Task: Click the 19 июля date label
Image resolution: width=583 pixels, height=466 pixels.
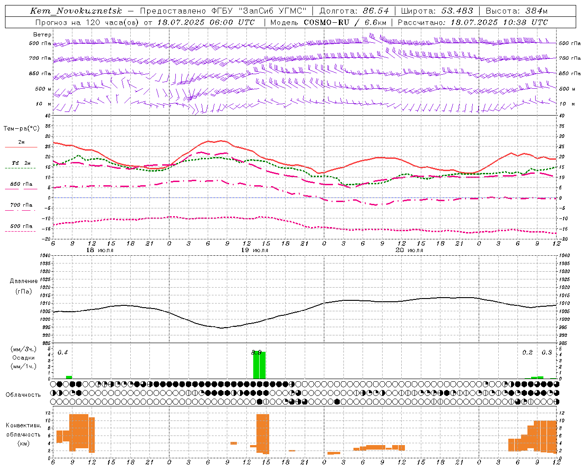Action: point(255,250)
